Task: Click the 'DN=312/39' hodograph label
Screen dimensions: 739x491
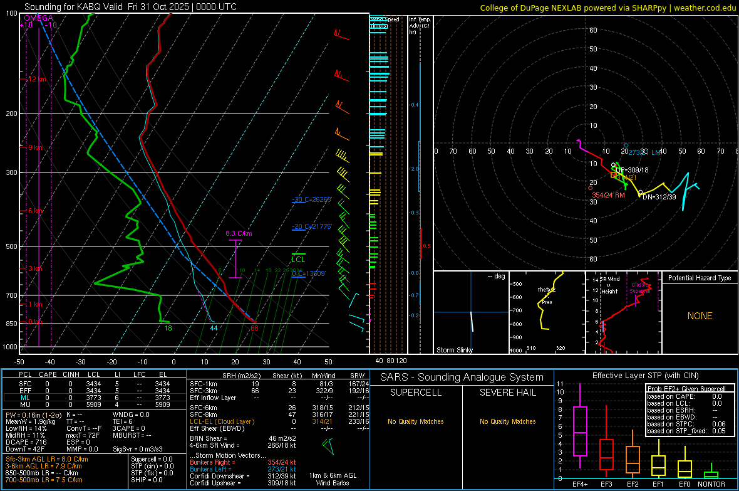Action: tap(659, 197)
